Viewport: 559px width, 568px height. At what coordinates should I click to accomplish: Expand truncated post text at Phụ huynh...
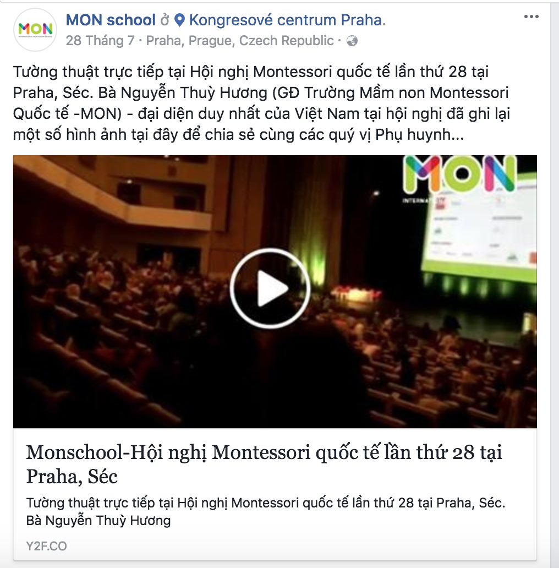pos(420,135)
